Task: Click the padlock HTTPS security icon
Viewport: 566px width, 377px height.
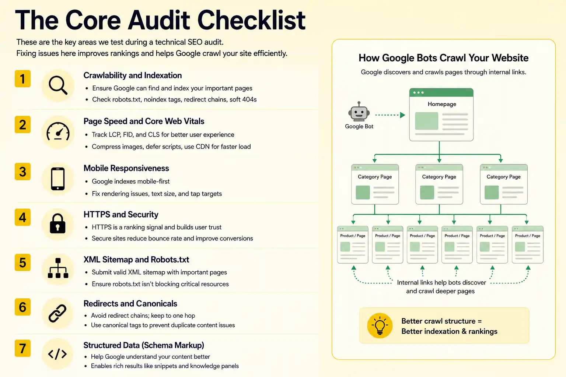Action: [57, 224]
